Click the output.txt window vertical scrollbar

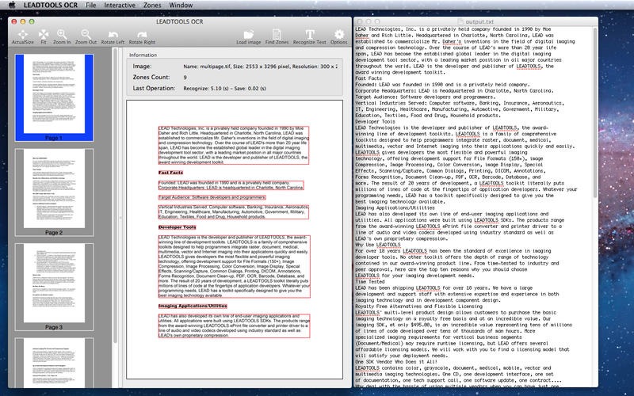point(595,113)
